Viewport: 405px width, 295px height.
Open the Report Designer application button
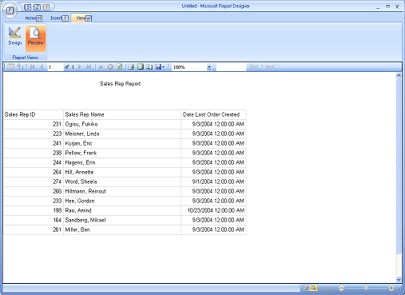click(x=10, y=10)
